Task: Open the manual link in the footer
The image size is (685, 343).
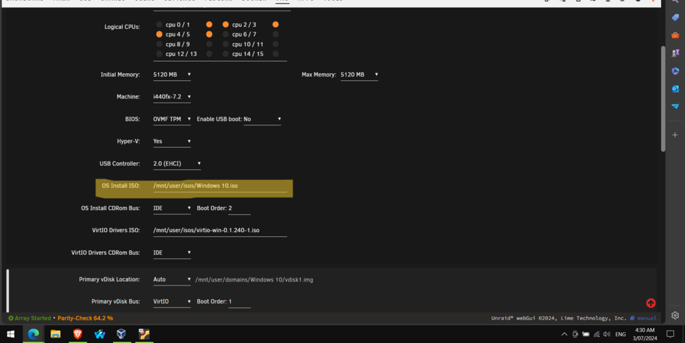Action: click(647, 318)
